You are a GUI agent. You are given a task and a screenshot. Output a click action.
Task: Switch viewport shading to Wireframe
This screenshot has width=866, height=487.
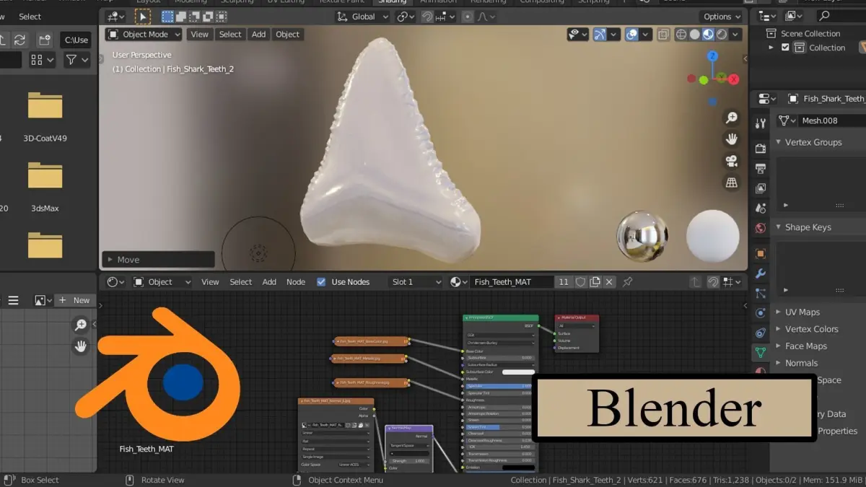681,34
